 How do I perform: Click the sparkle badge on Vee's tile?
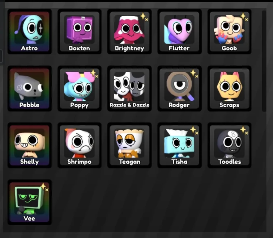44,187
